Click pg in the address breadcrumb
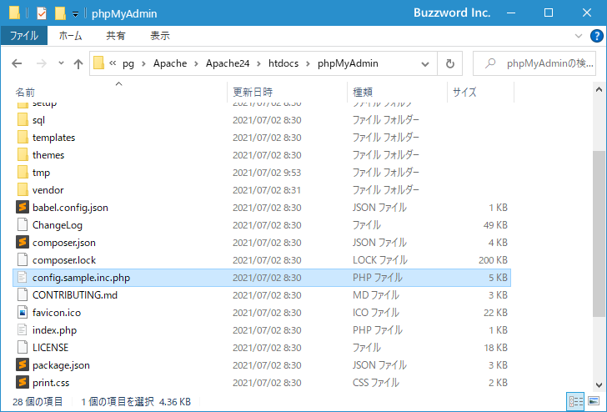The width and height of the screenshot is (607, 412). pos(128,63)
